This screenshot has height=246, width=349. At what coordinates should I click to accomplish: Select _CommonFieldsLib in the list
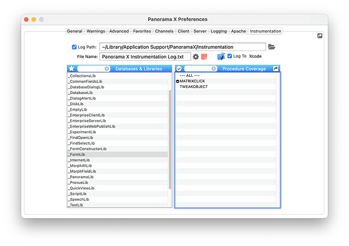click(x=118, y=81)
